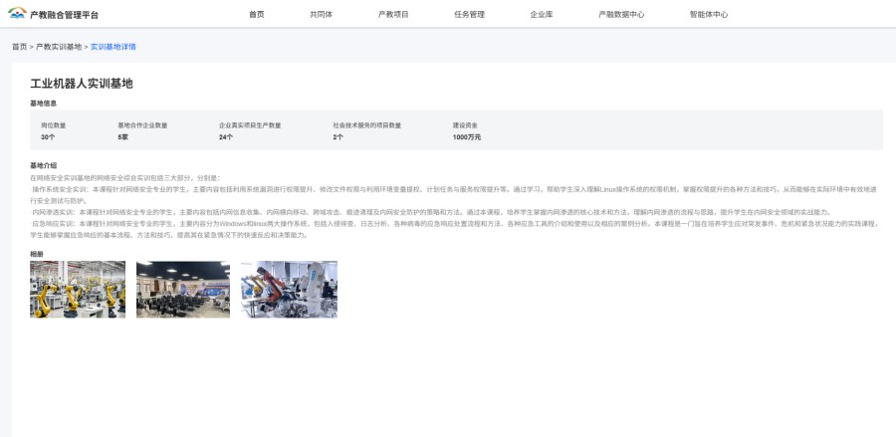
Task: Open the 智能体中心 menu item
Action: pos(709,14)
